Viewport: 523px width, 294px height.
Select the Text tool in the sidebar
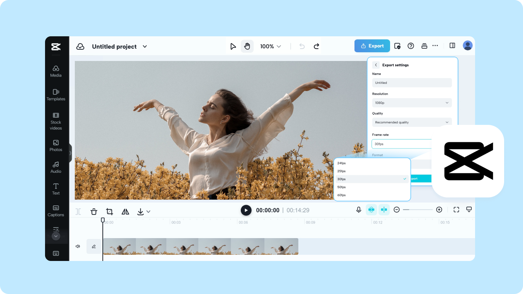56,189
